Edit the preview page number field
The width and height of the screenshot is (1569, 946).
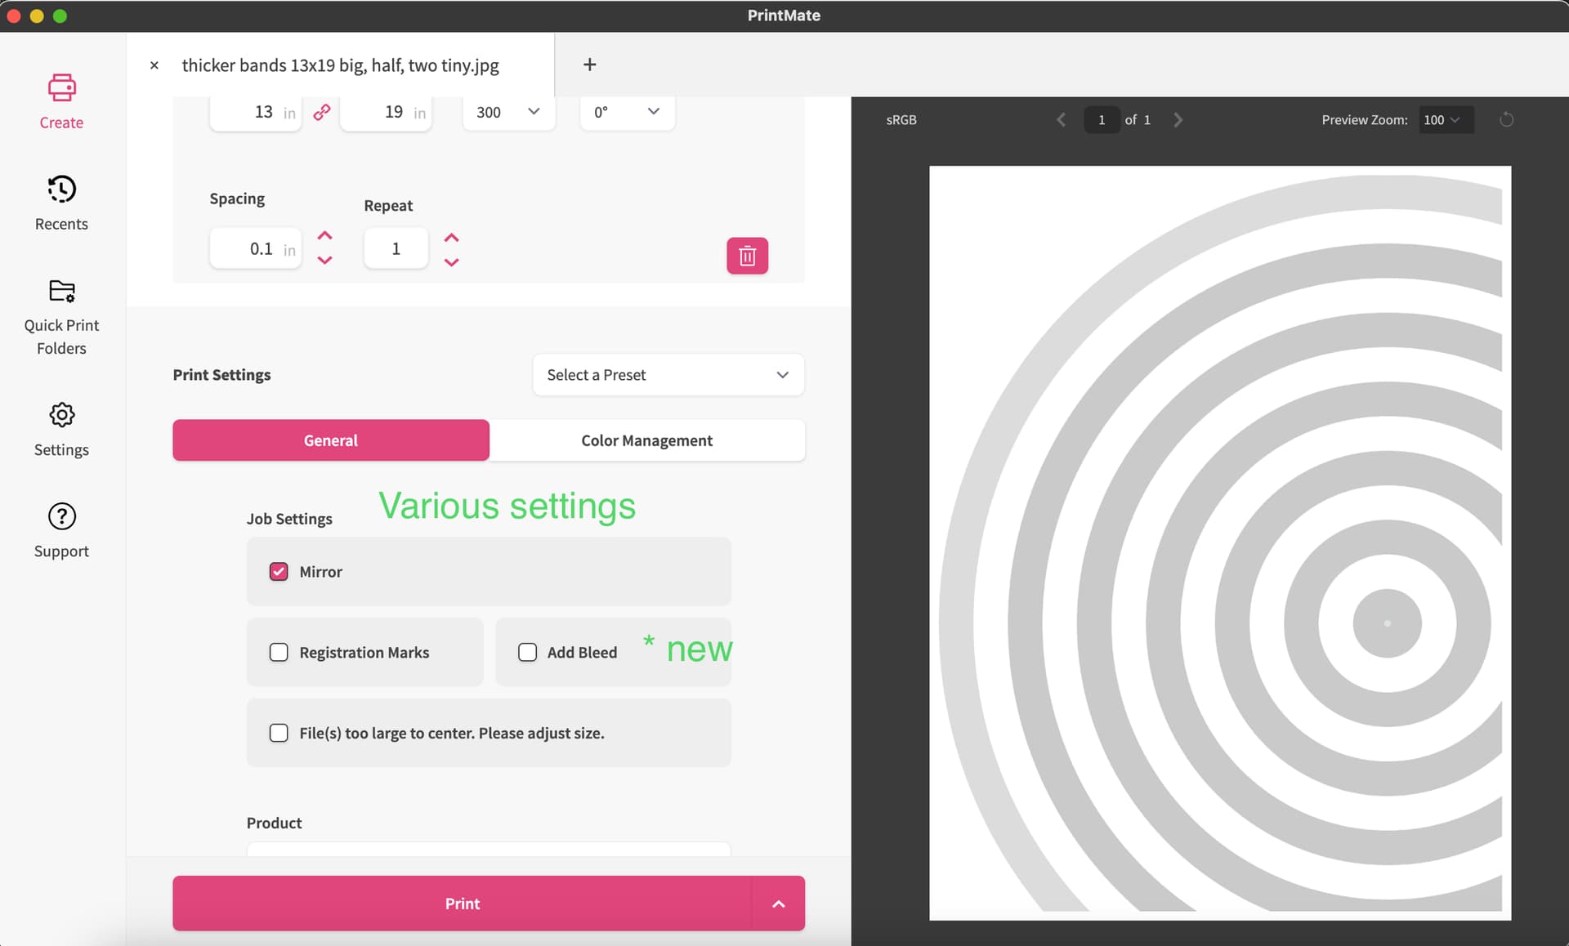tap(1101, 120)
